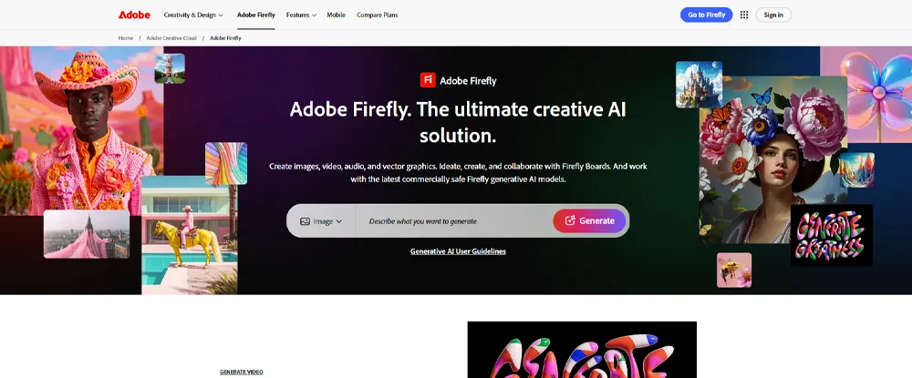Open the apps grid icon
The width and height of the screenshot is (912, 378).
(x=744, y=15)
